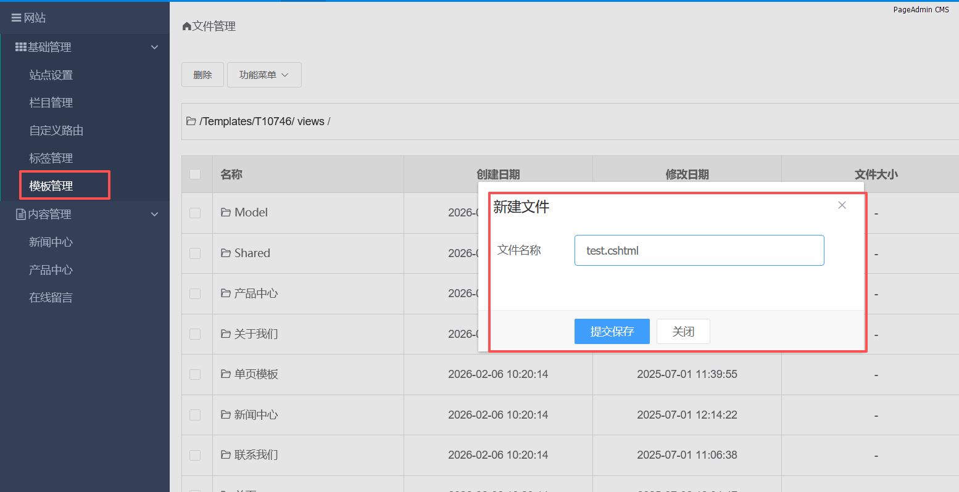Click the hamburger menu icon beside 网站

17,18
